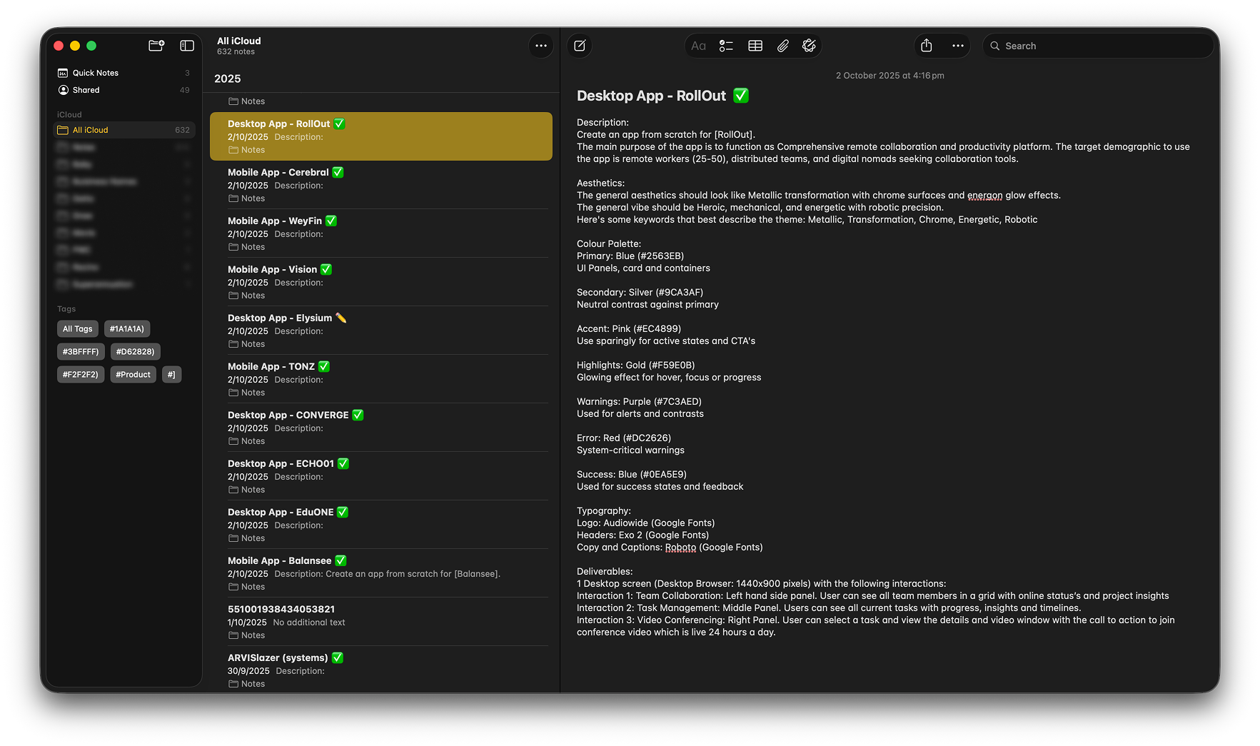
Task: Open the Mobile App - WeyFin note
Action: (381, 233)
